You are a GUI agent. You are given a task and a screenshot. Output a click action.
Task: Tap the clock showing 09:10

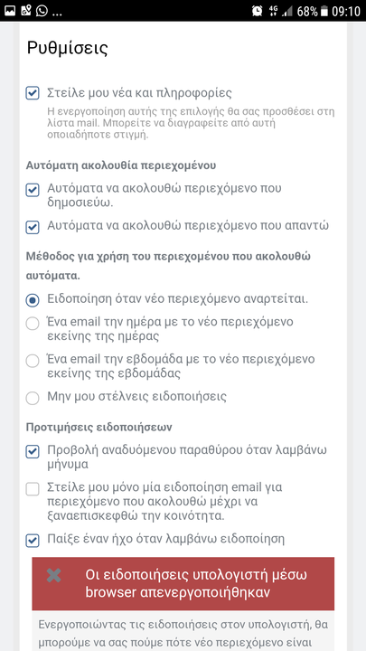tap(345, 11)
